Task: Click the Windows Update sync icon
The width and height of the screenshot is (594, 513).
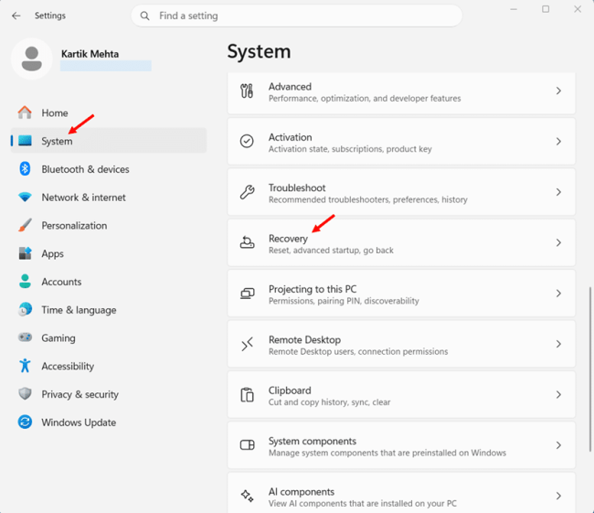Action: [25, 422]
